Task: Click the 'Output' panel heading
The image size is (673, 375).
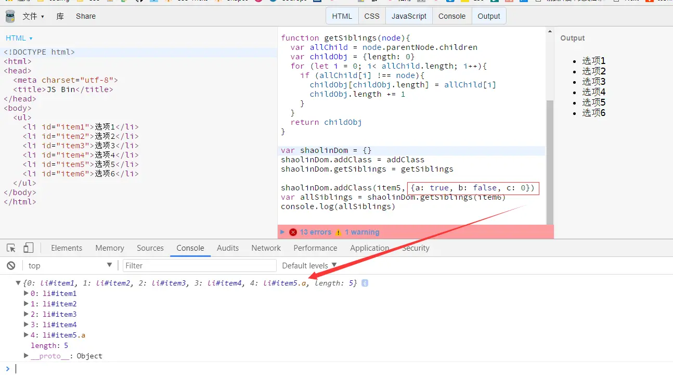Action: 573,38
